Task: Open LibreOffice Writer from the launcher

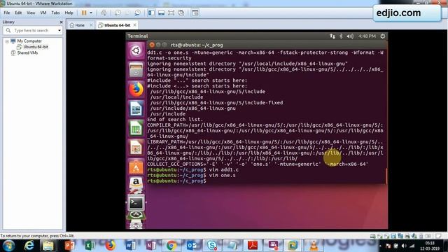Action: coord(136,109)
